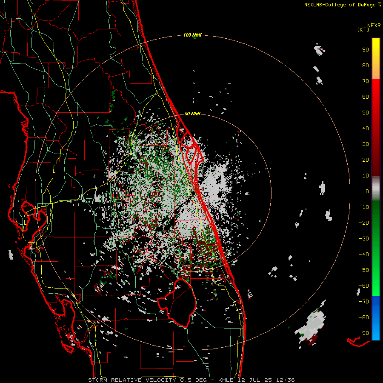Click the -70 value on velocity scale
The width and height of the screenshot is (383, 383).
point(364,302)
